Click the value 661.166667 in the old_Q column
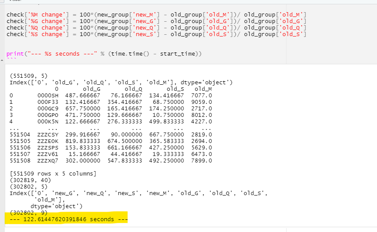The height and width of the screenshot is (232, 377). [x=124, y=147]
